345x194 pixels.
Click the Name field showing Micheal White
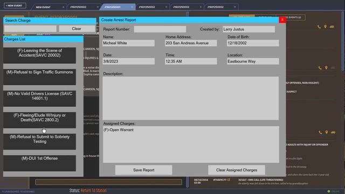(x=128, y=43)
